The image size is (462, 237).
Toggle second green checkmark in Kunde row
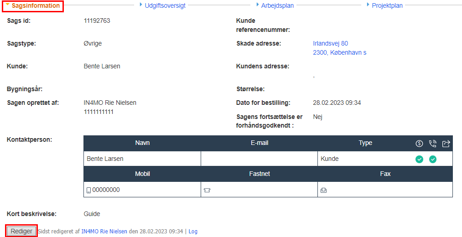[x=433, y=159]
